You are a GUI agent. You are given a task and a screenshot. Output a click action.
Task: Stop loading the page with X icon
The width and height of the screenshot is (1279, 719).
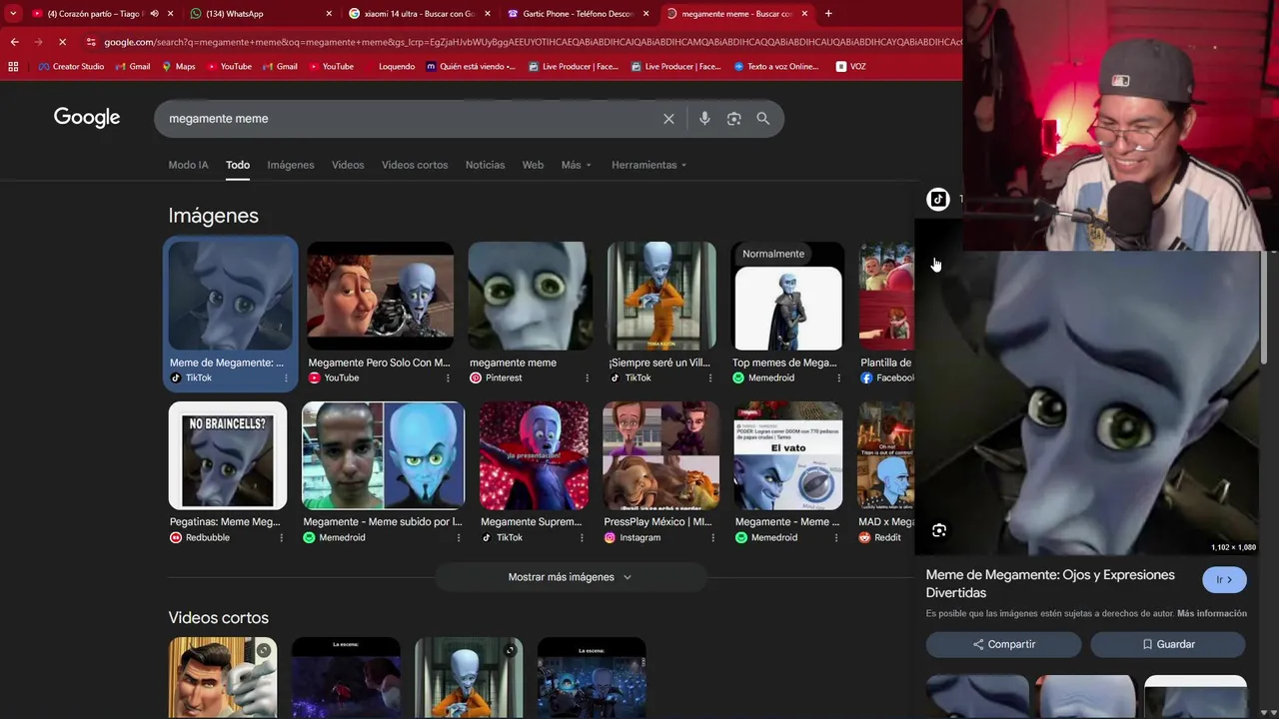click(62, 42)
